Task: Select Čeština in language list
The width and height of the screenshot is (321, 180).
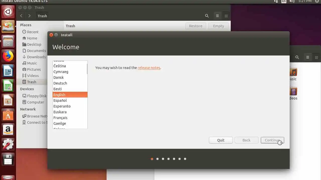Action: [70, 66]
